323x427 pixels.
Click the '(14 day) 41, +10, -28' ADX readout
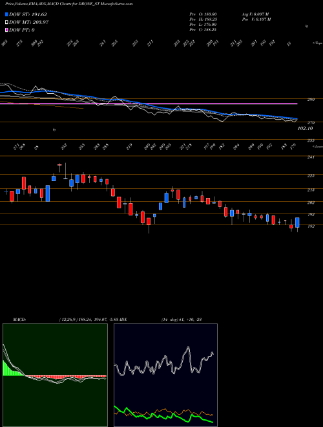tap(181, 320)
